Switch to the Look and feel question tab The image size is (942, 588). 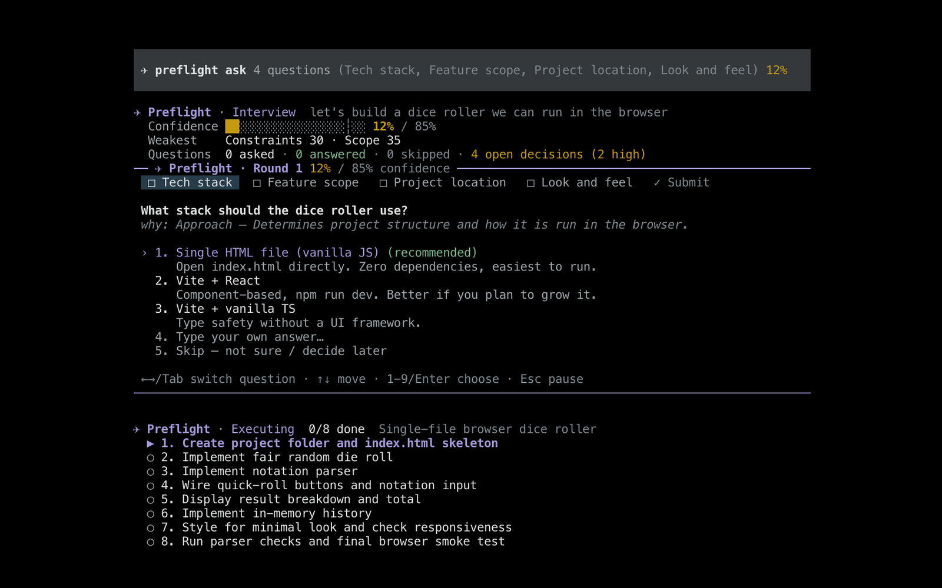coord(579,183)
